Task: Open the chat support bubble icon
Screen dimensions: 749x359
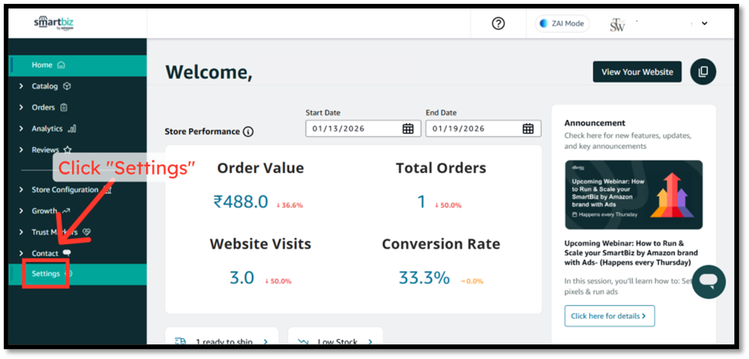Action: 708,282
